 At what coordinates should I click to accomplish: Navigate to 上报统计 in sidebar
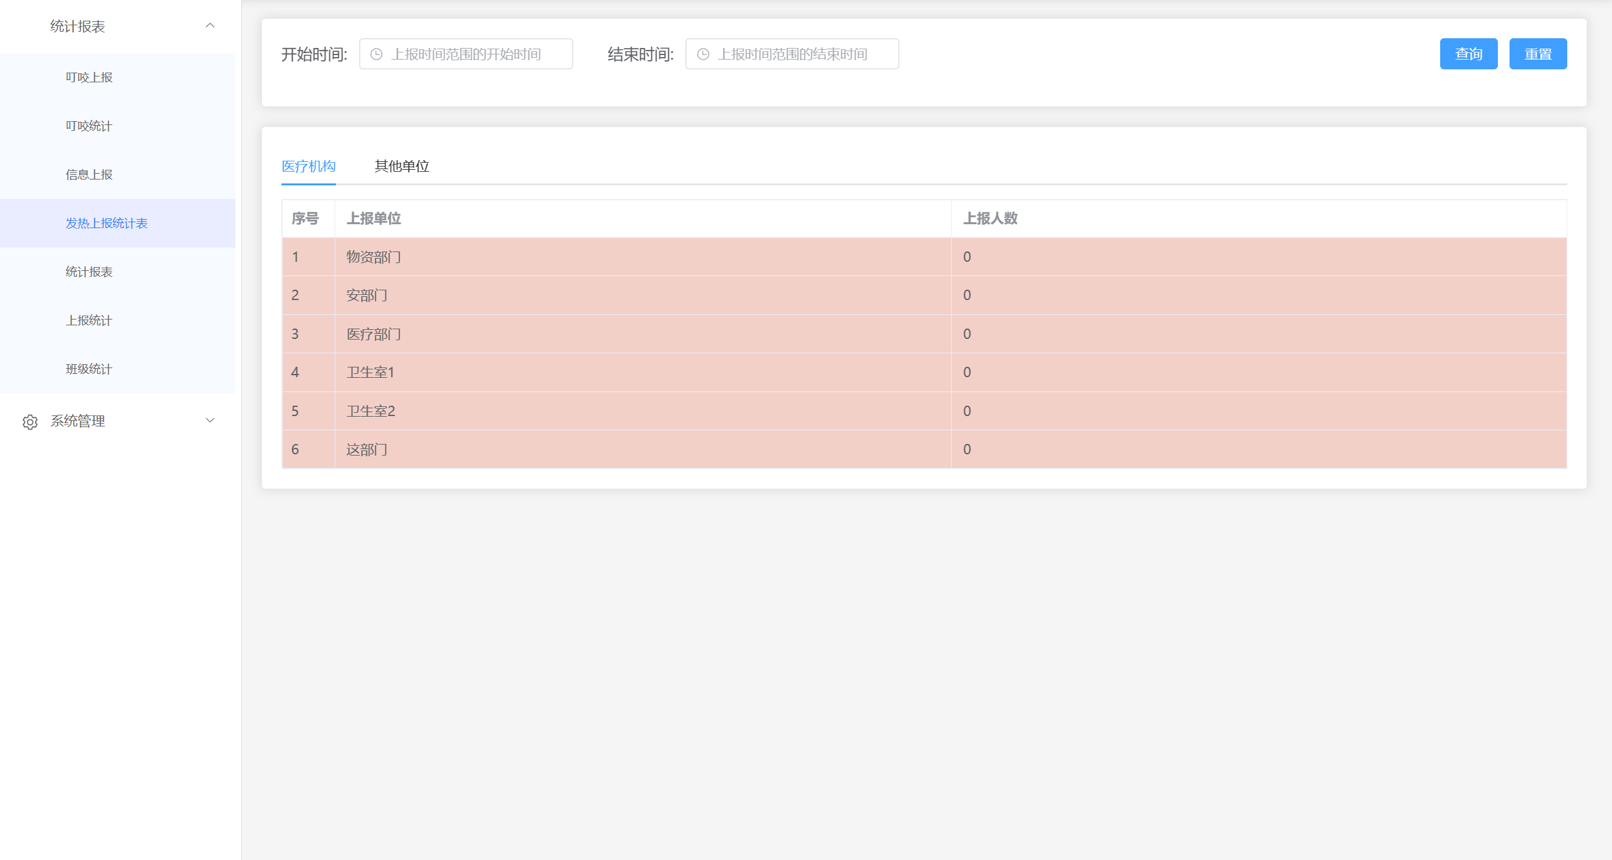117,321
